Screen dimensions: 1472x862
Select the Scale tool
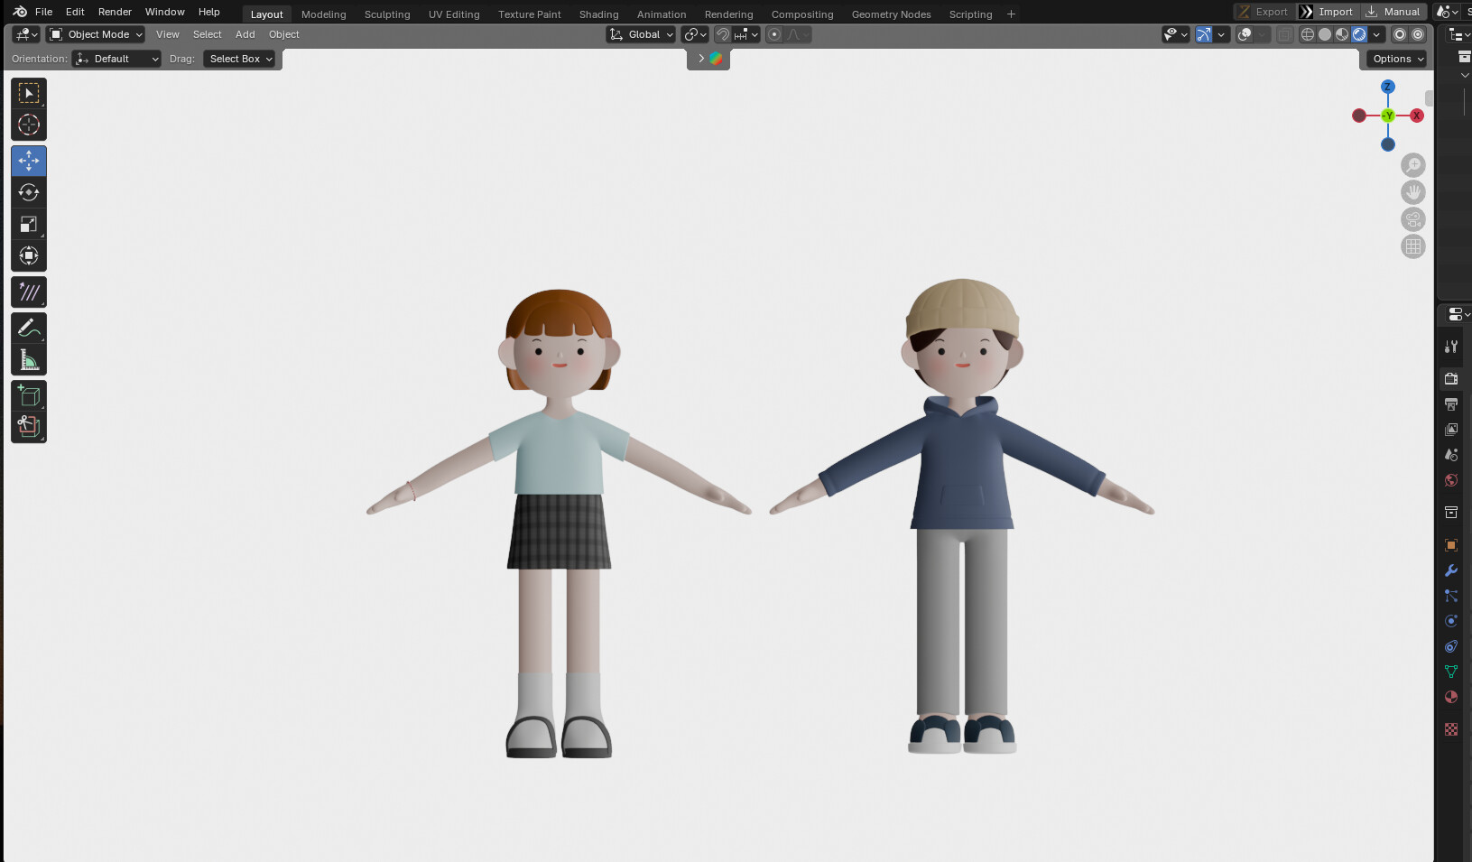pos(29,223)
